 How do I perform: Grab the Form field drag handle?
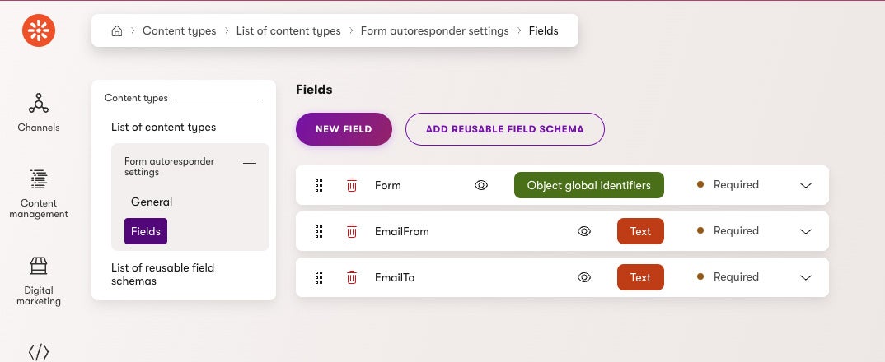point(319,185)
